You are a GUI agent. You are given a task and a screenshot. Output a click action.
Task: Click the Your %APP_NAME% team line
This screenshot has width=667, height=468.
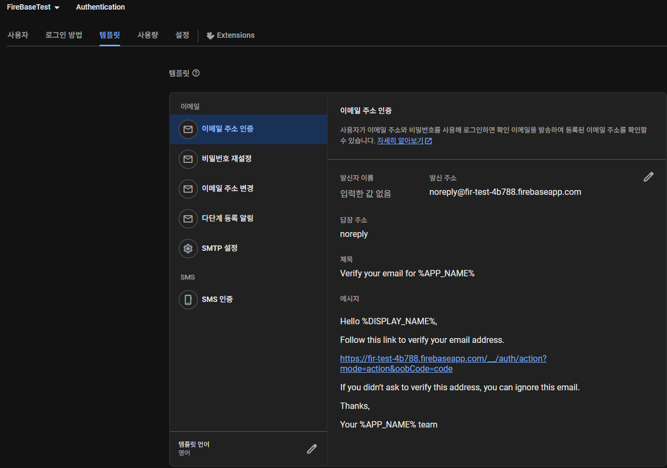[388, 425]
